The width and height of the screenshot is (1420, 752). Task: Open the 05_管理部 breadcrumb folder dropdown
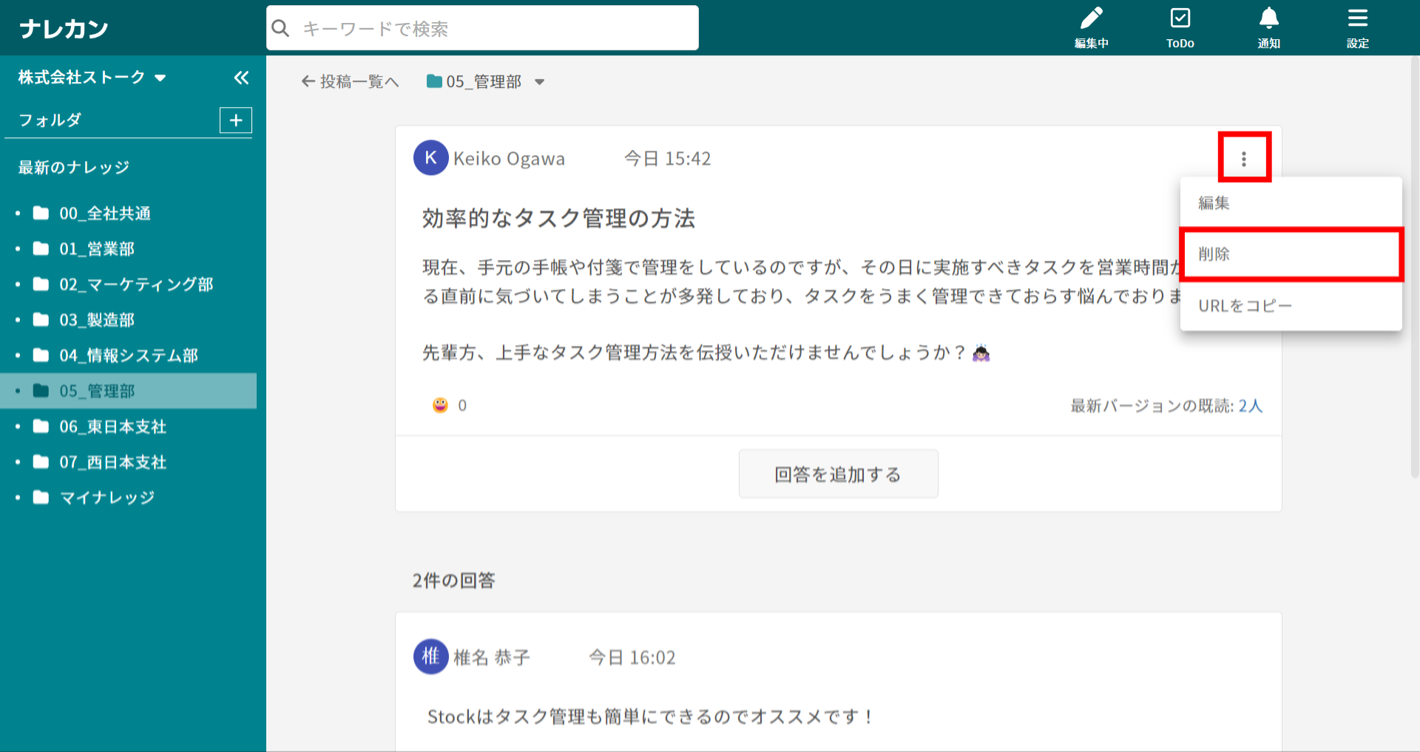[x=539, y=82]
